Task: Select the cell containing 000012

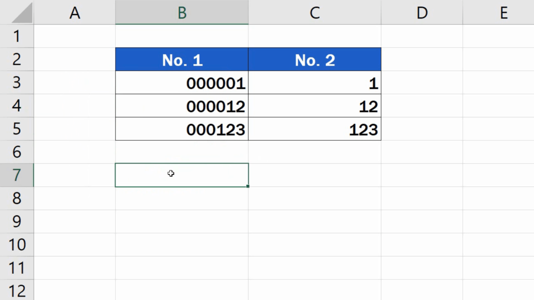Action: (182, 106)
